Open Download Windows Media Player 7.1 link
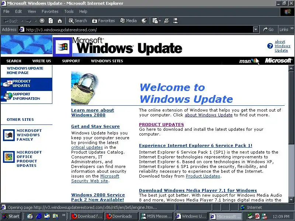 pyautogui.click(x=198, y=190)
